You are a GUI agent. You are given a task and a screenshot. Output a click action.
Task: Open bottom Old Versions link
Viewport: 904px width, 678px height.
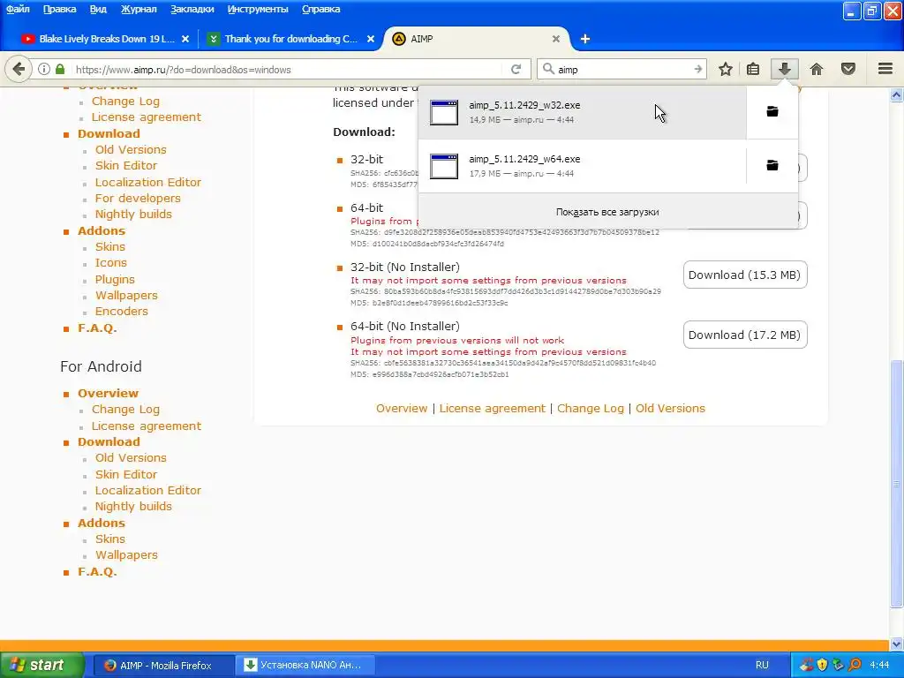pos(670,408)
